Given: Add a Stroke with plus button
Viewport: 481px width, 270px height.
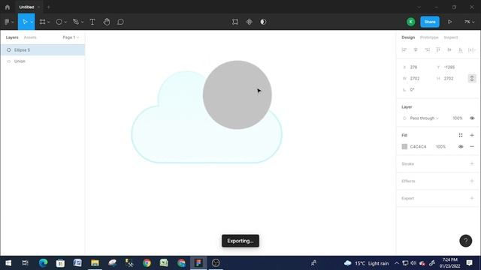Looking at the screenshot, I should tap(472, 163).
